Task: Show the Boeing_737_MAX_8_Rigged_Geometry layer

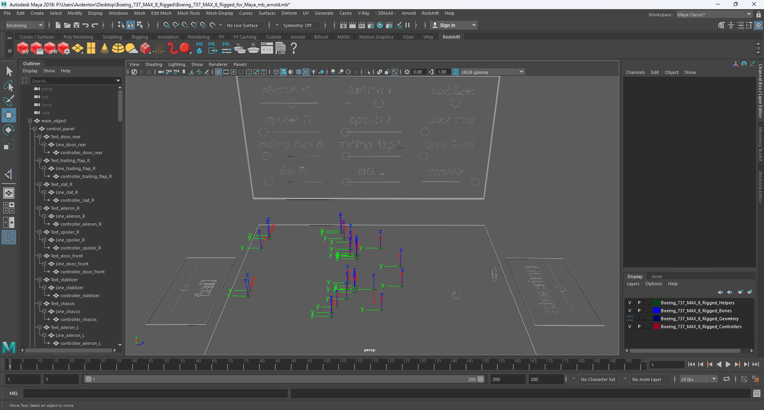Action: click(630, 319)
